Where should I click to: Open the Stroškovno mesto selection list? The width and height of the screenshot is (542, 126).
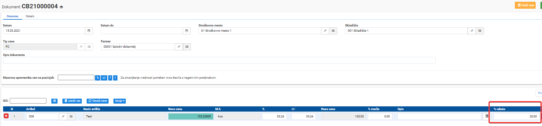coord(333,31)
